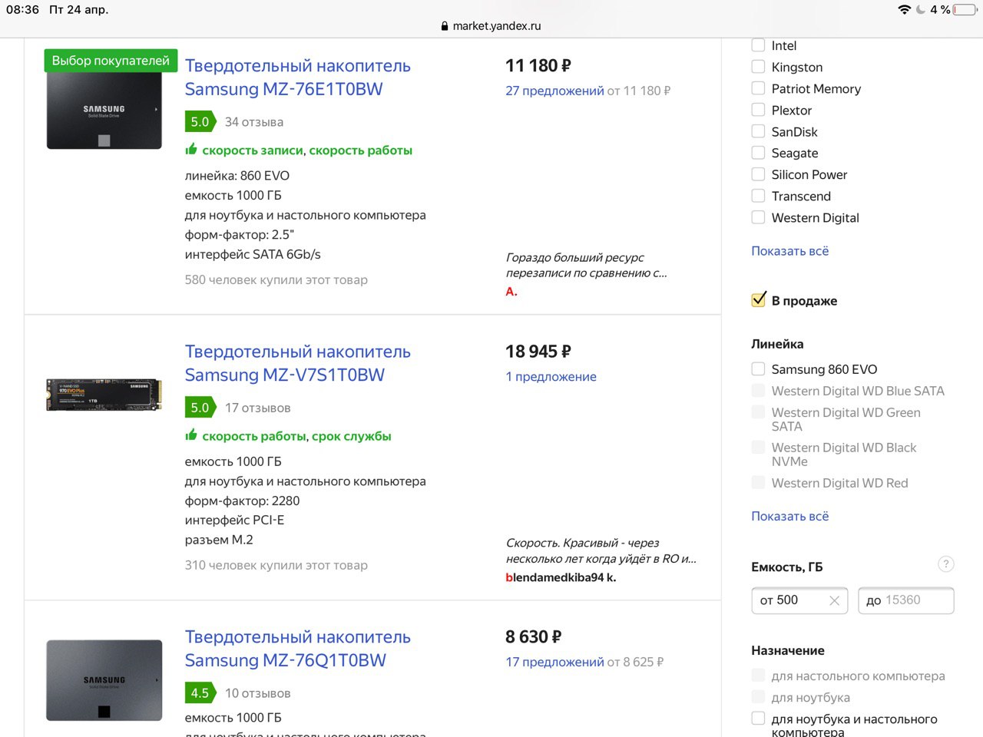Click the 4.5 rating badge of MZ-76Q1T0BW

point(200,693)
